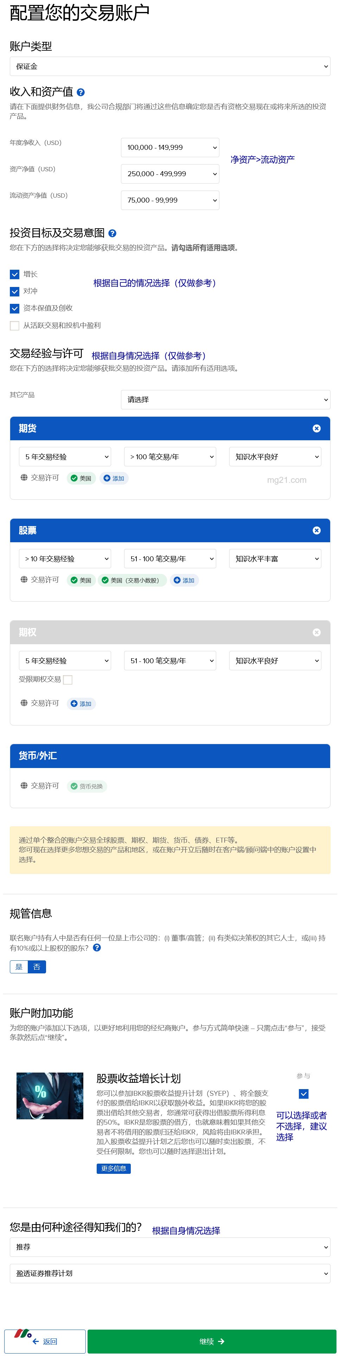The width and height of the screenshot is (340, 1356).
Task: Open 期权 trades per year dropdown
Action: [170, 661]
